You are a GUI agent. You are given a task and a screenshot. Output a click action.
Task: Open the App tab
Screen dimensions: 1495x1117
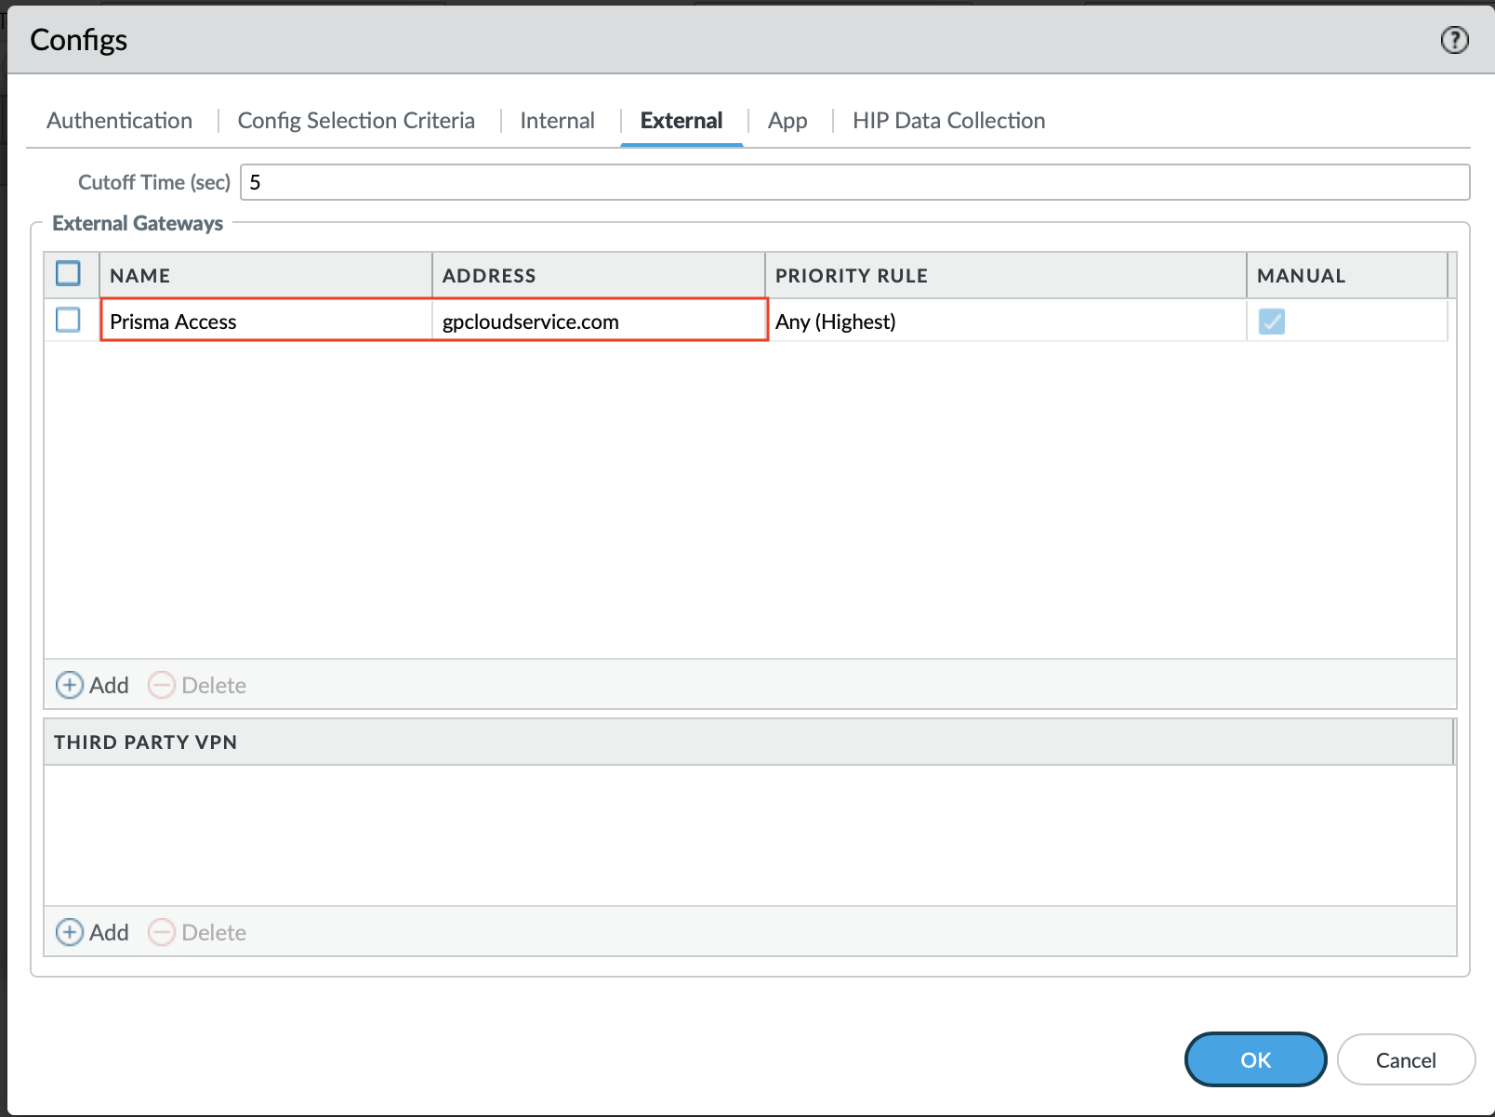tap(787, 121)
